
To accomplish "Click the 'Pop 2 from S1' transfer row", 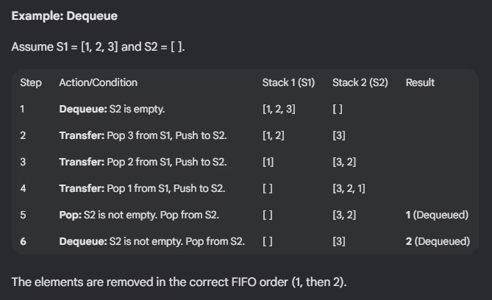I will click(x=143, y=162).
